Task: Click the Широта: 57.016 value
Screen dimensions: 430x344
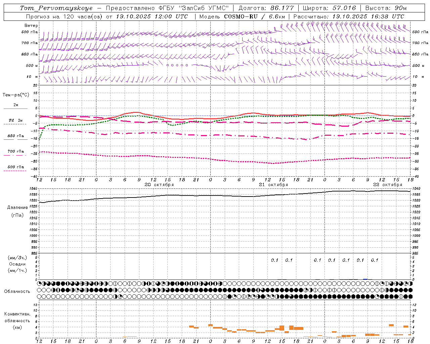Action: [x=329, y=8]
